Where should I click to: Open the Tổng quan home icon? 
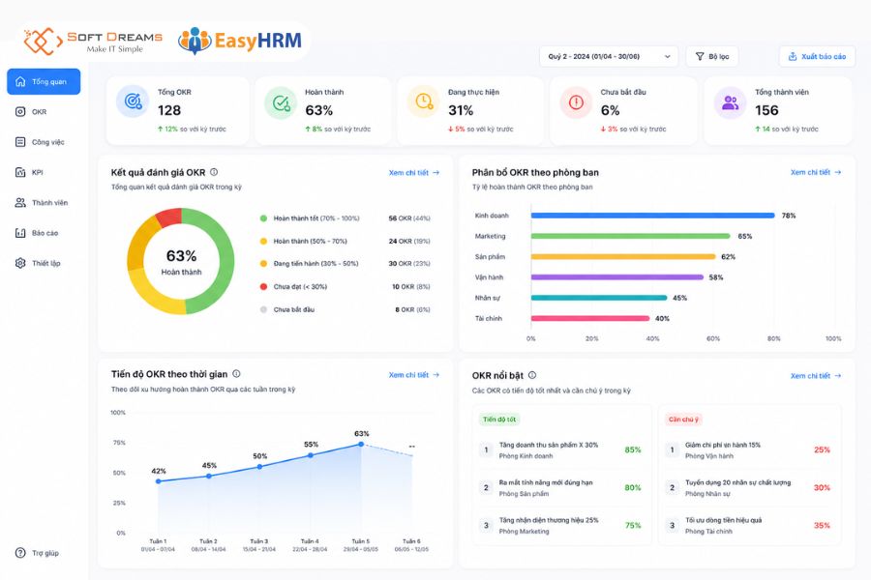click(20, 81)
